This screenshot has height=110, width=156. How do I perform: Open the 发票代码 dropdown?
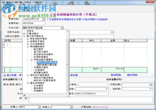click(43, 19)
